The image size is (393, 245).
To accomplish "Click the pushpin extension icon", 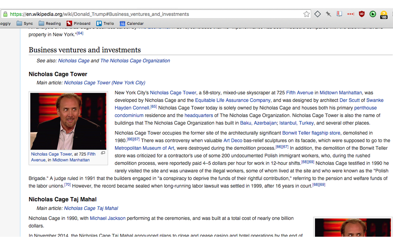I will pyautogui.click(x=329, y=14).
